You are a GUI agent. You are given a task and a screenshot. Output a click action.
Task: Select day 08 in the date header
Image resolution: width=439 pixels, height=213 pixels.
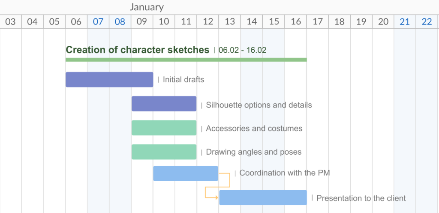[120, 22]
